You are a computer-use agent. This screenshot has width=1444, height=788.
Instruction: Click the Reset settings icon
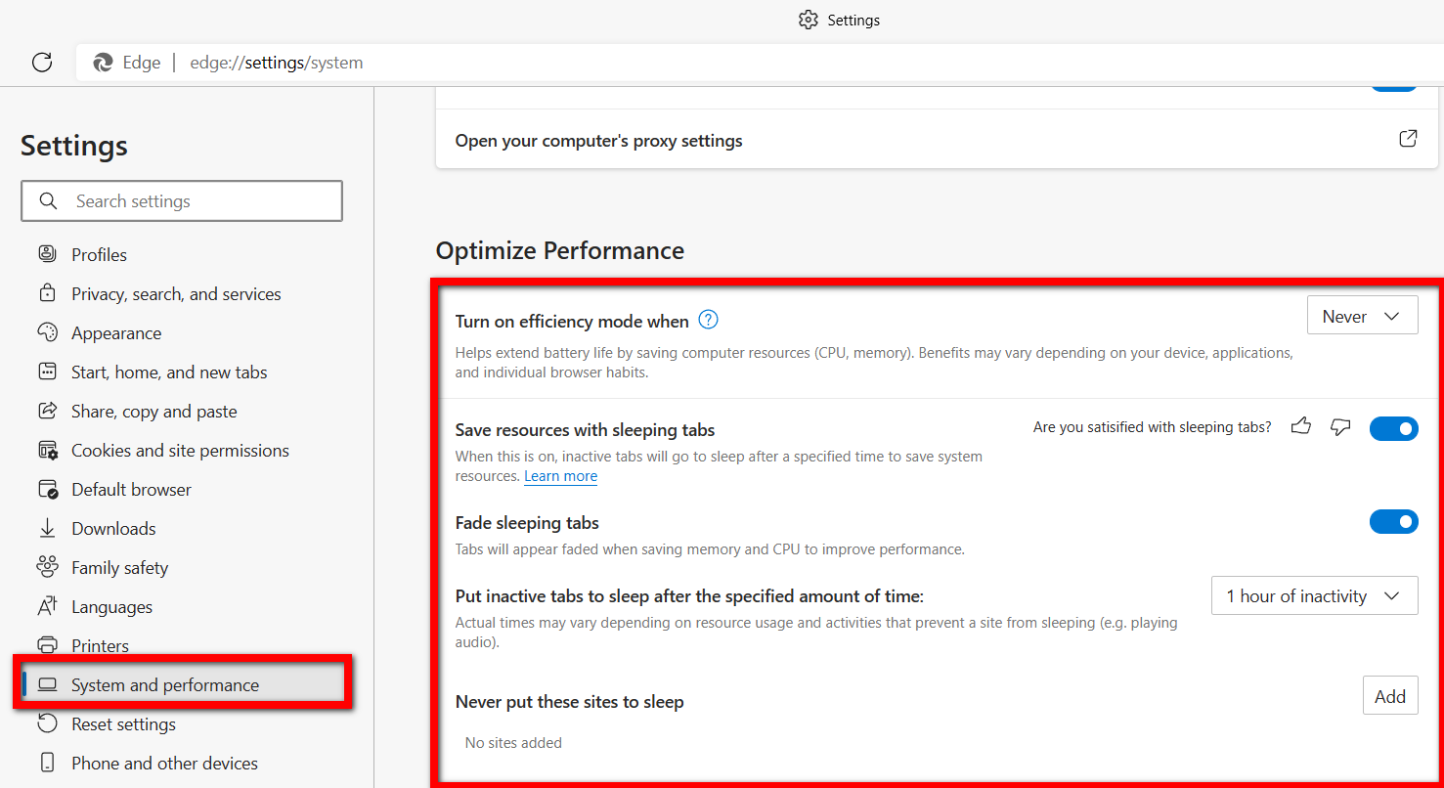pos(47,723)
